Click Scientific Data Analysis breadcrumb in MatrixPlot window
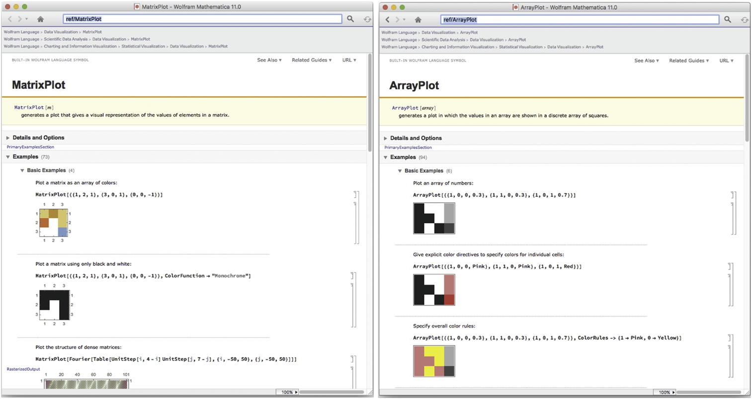Image resolution: width=752 pixels, height=399 pixels. click(x=66, y=39)
